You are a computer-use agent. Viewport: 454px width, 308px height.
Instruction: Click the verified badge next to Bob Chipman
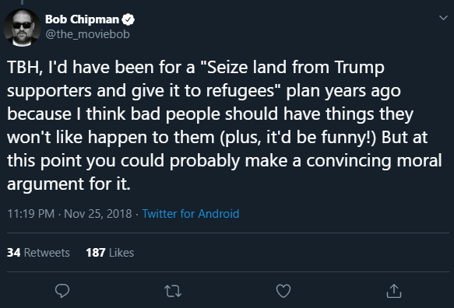coord(128,19)
